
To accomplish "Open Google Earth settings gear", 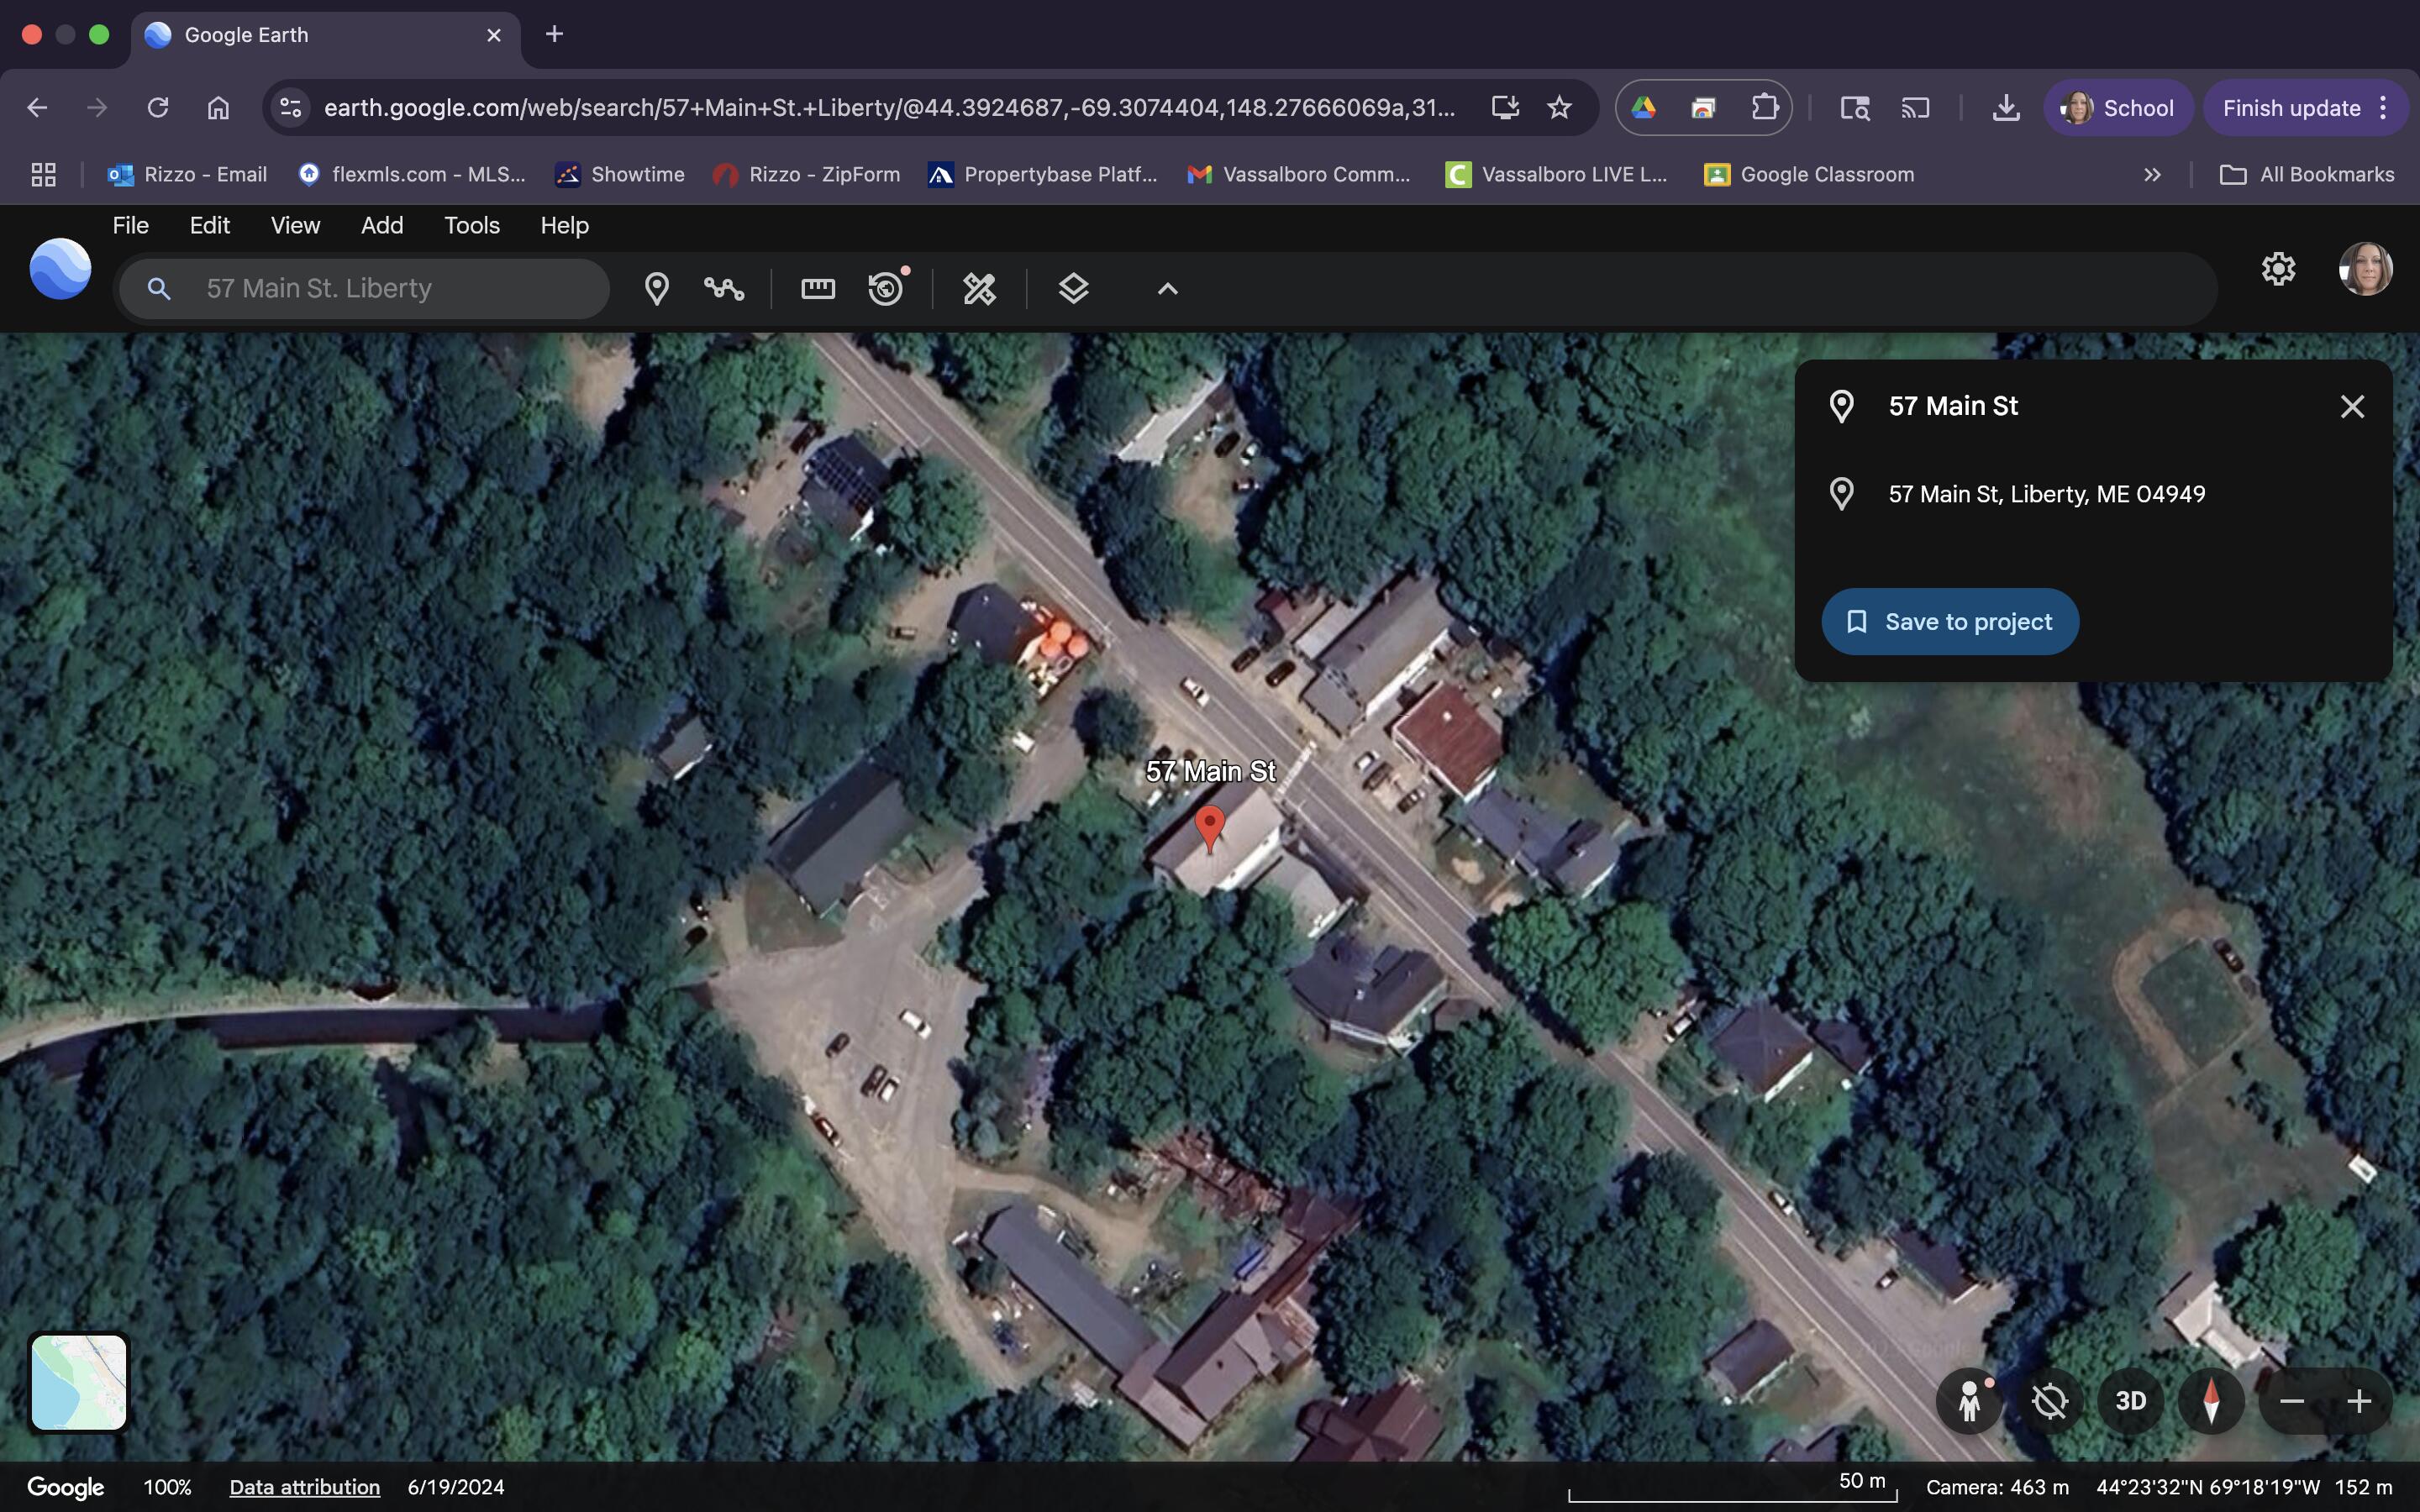I will pos(2277,269).
